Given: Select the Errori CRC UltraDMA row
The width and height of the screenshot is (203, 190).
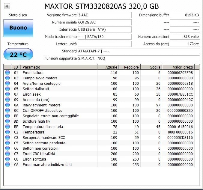Looking at the screenshot, I should tap(99, 154).
